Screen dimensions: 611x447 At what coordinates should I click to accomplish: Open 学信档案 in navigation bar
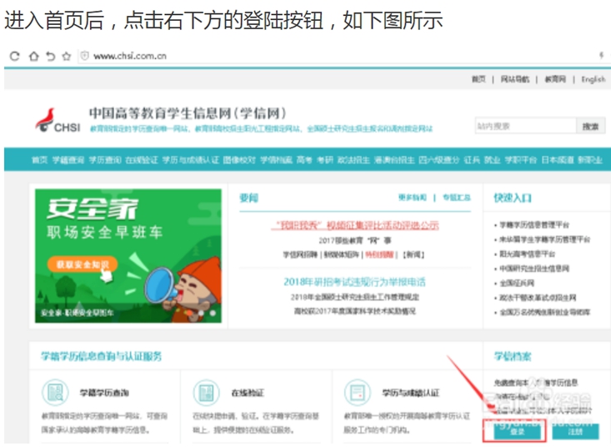click(276, 160)
